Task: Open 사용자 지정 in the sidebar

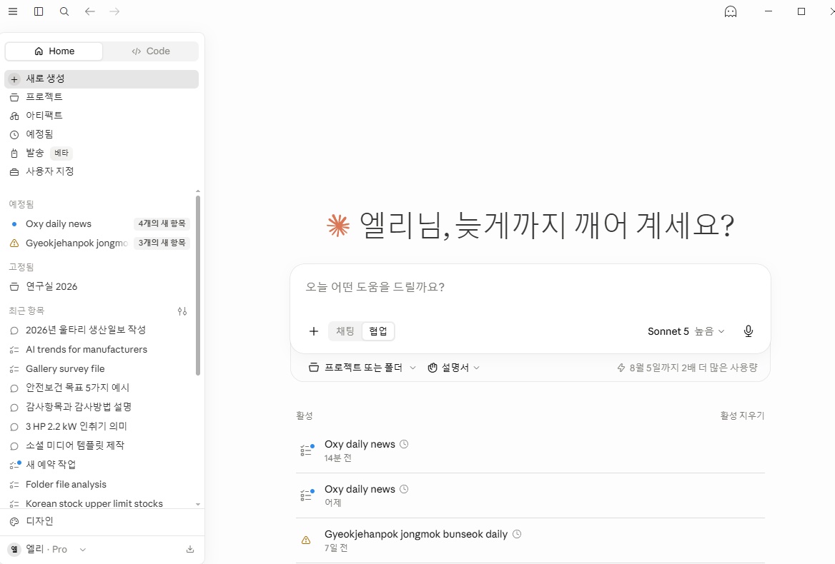Action: 102,171
